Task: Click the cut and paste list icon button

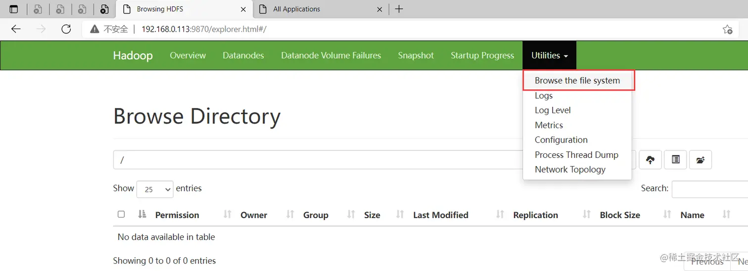Action: tap(675, 160)
